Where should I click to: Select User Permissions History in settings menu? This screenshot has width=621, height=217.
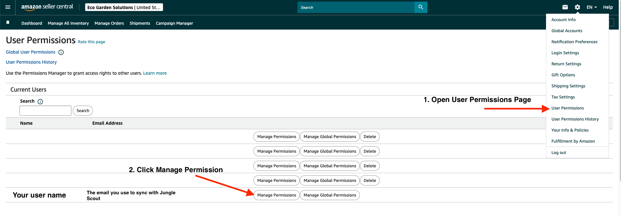coord(575,119)
